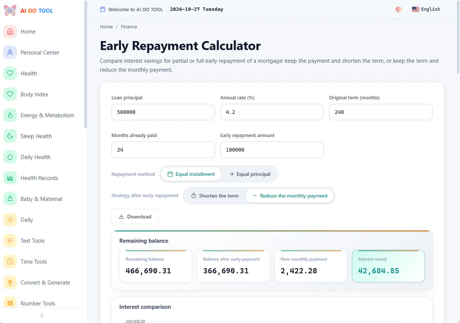Click the Sleep Health moon icon
460x323 pixels.
pyautogui.click(x=10, y=136)
